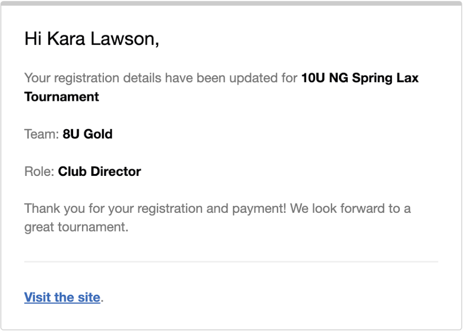
Task: Select the 8U Gold team name
Action: coord(87,134)
